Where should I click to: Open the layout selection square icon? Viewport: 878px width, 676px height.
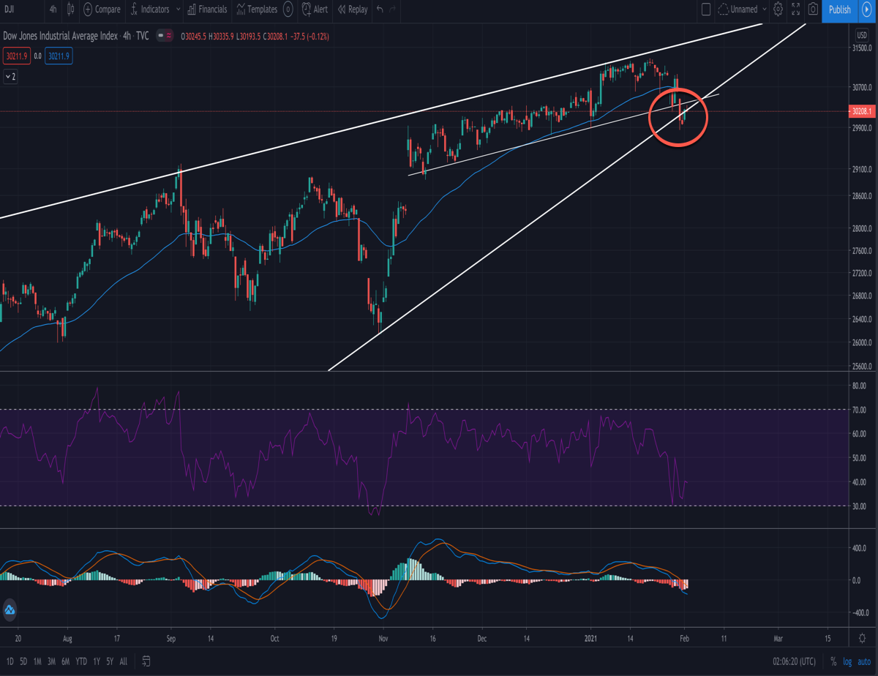tap(706, 10)
